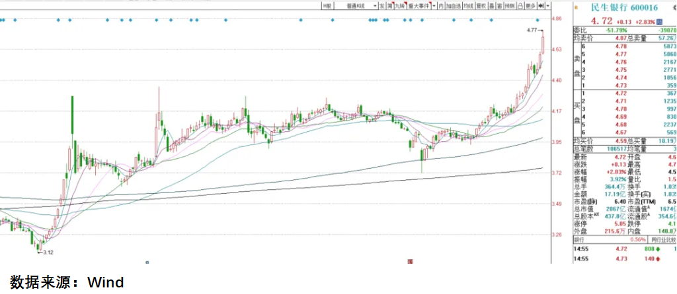Open dropdown arrow at toolbar's far right

548,6
